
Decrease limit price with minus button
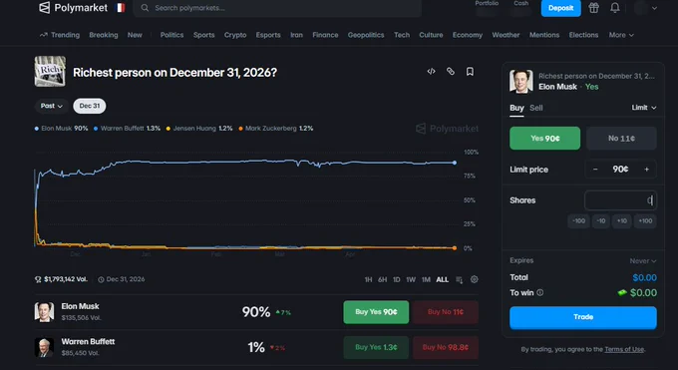click(595, 170)
